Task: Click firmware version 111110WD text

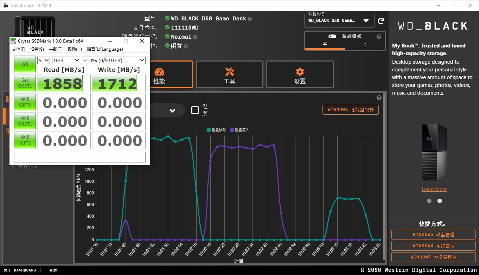Action: pos(185,28)
